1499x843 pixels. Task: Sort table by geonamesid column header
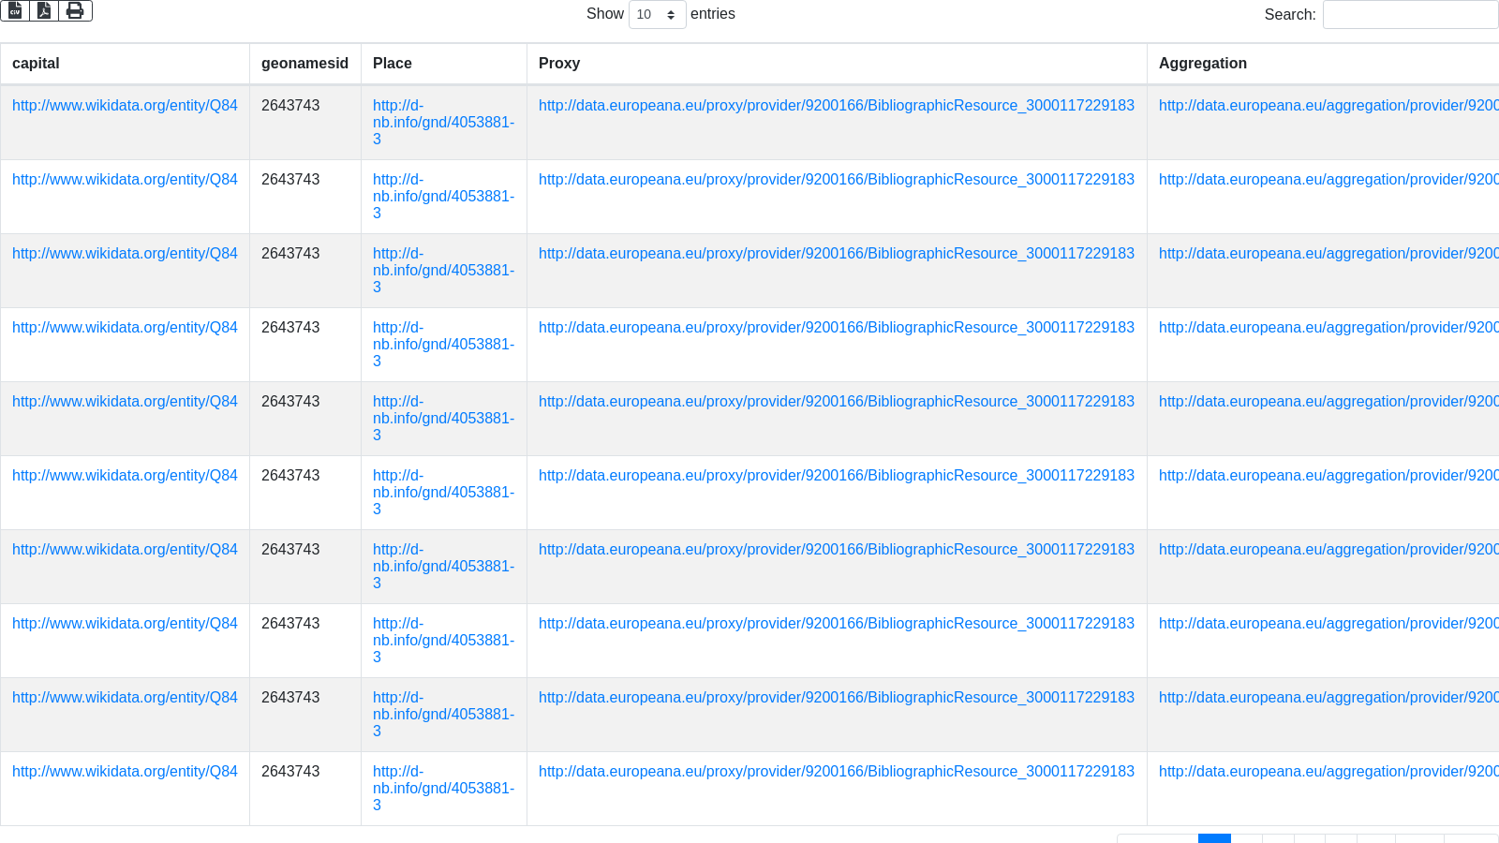304,63
